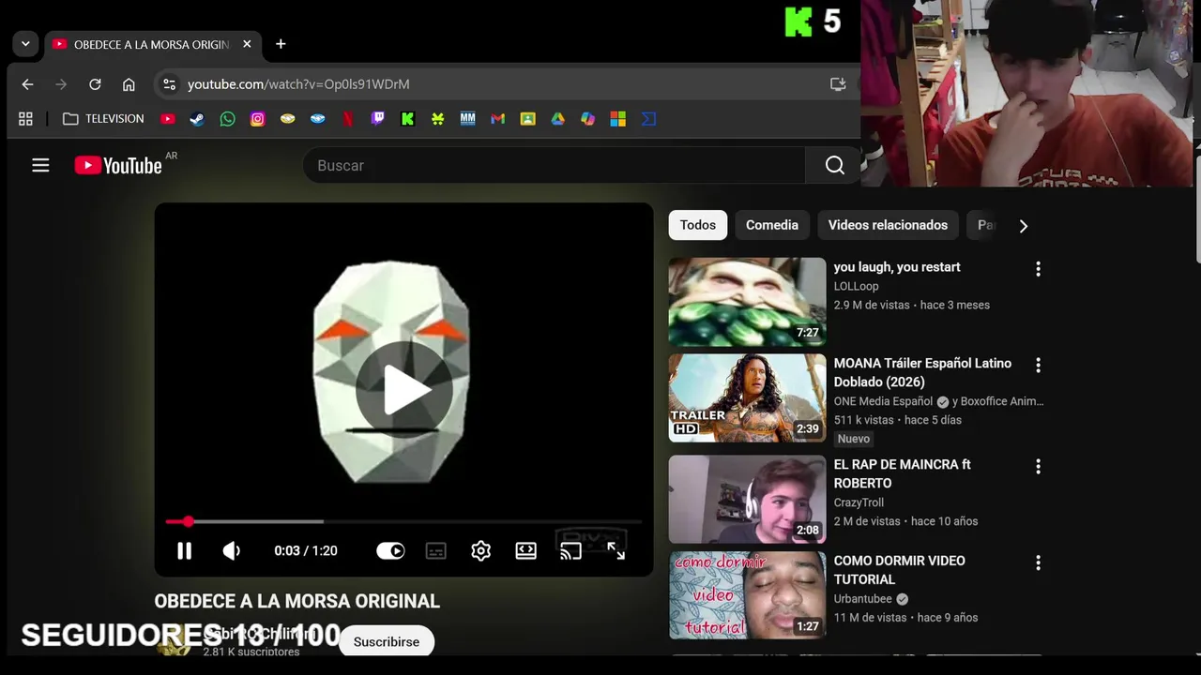Open options for MOANA Tráiler video
Screen dimensions: 1201x675
pos(1038,365)
